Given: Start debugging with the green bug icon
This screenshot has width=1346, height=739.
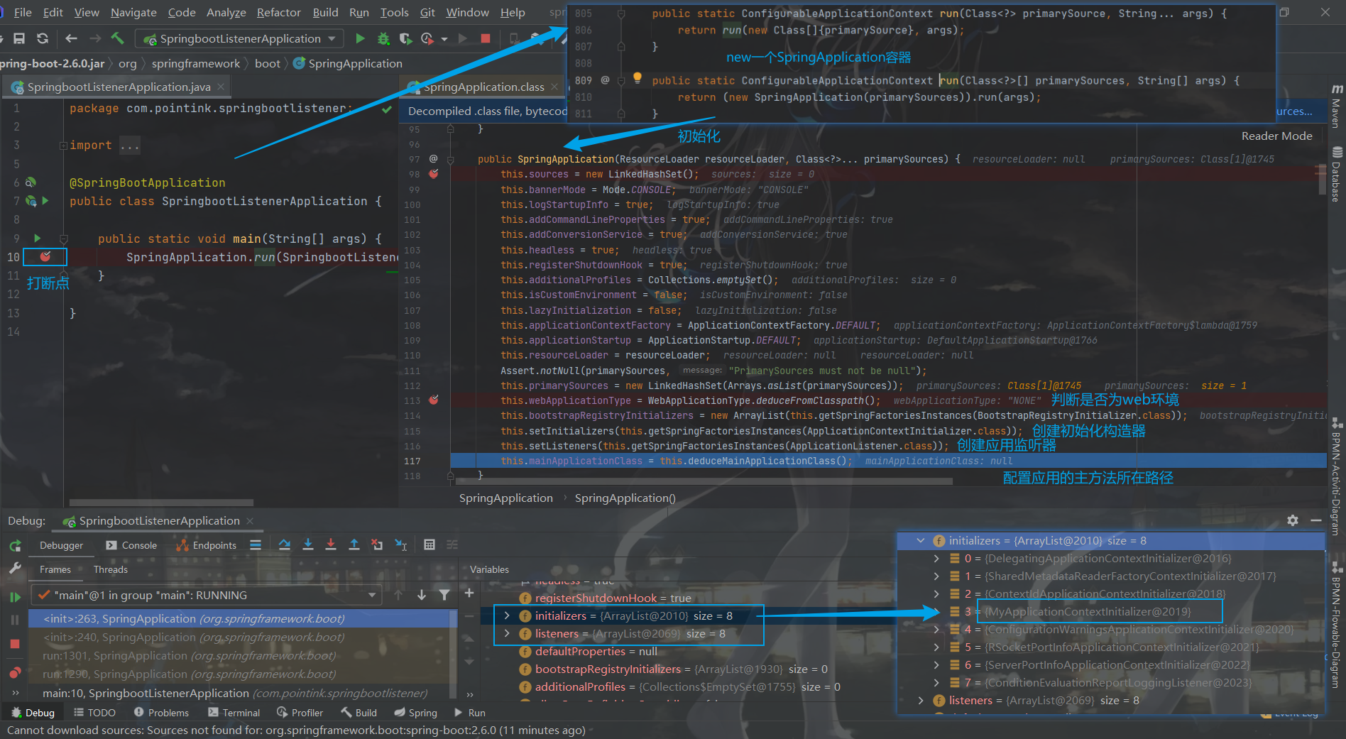Looking at the screenshot, I should pos(383,38).
